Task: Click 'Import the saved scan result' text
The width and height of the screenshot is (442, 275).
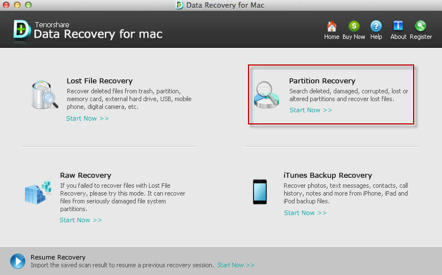Action: tap(122, 265)
